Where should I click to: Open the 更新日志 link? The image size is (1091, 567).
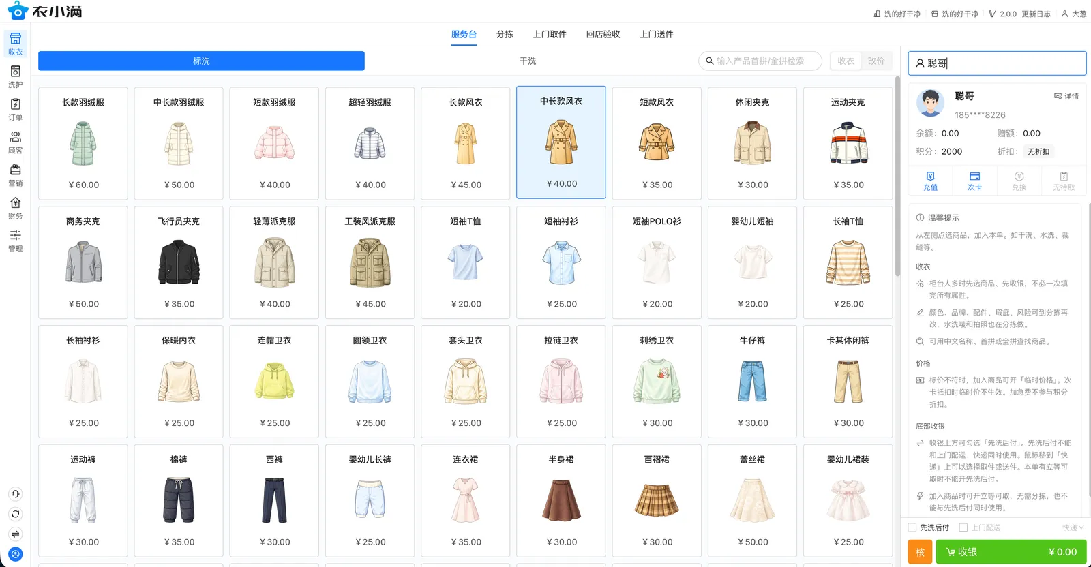(1036, 14)
